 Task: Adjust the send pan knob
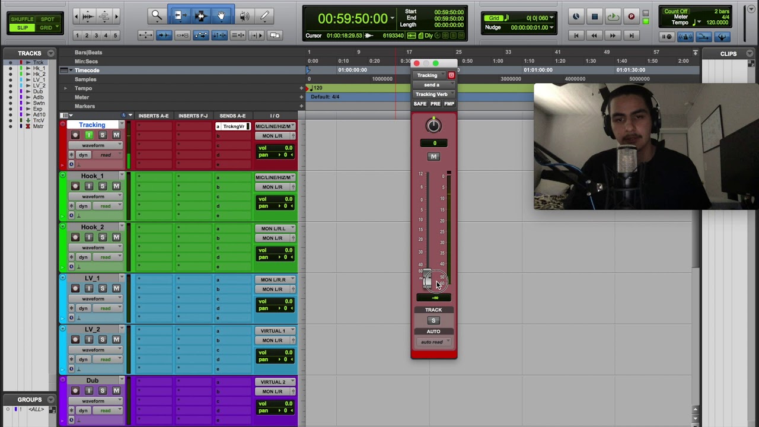[x=433, y=125]
